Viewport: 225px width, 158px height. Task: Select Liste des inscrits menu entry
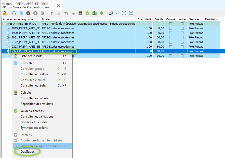(x=31, y=56)
